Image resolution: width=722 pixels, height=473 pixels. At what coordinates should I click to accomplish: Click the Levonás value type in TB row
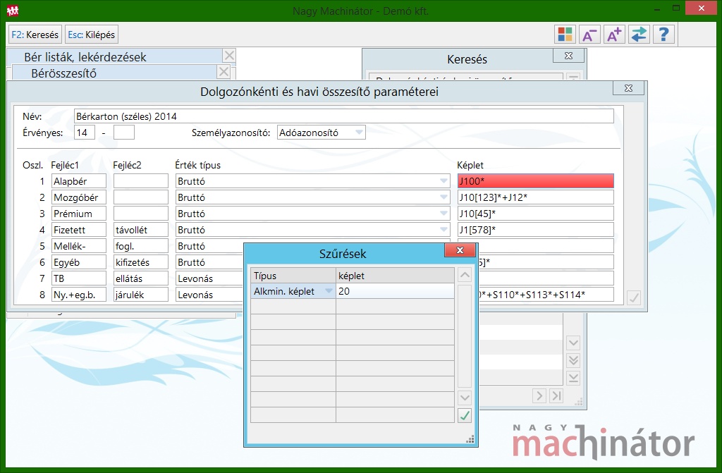coord(209,278)
